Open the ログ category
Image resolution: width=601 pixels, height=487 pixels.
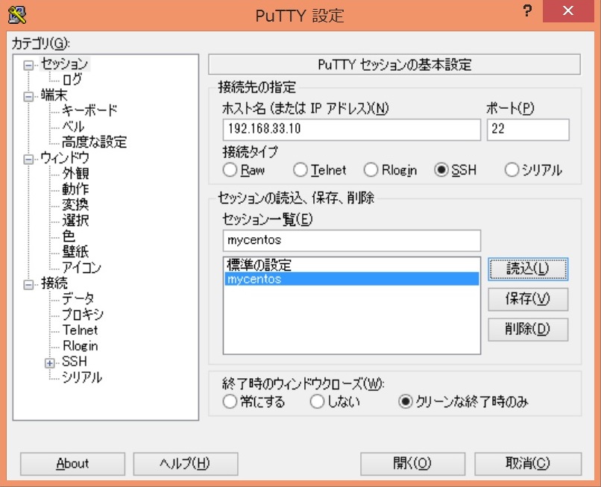point(72,79)
